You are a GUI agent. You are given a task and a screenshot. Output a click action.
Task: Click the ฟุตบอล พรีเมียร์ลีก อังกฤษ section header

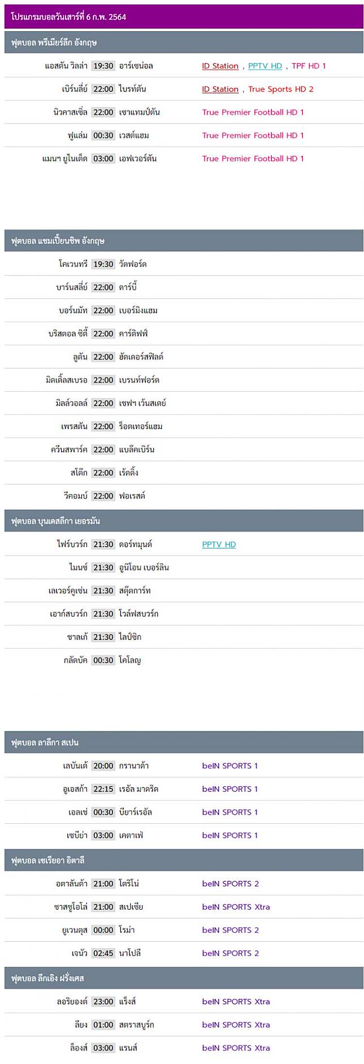click(54, 43)
